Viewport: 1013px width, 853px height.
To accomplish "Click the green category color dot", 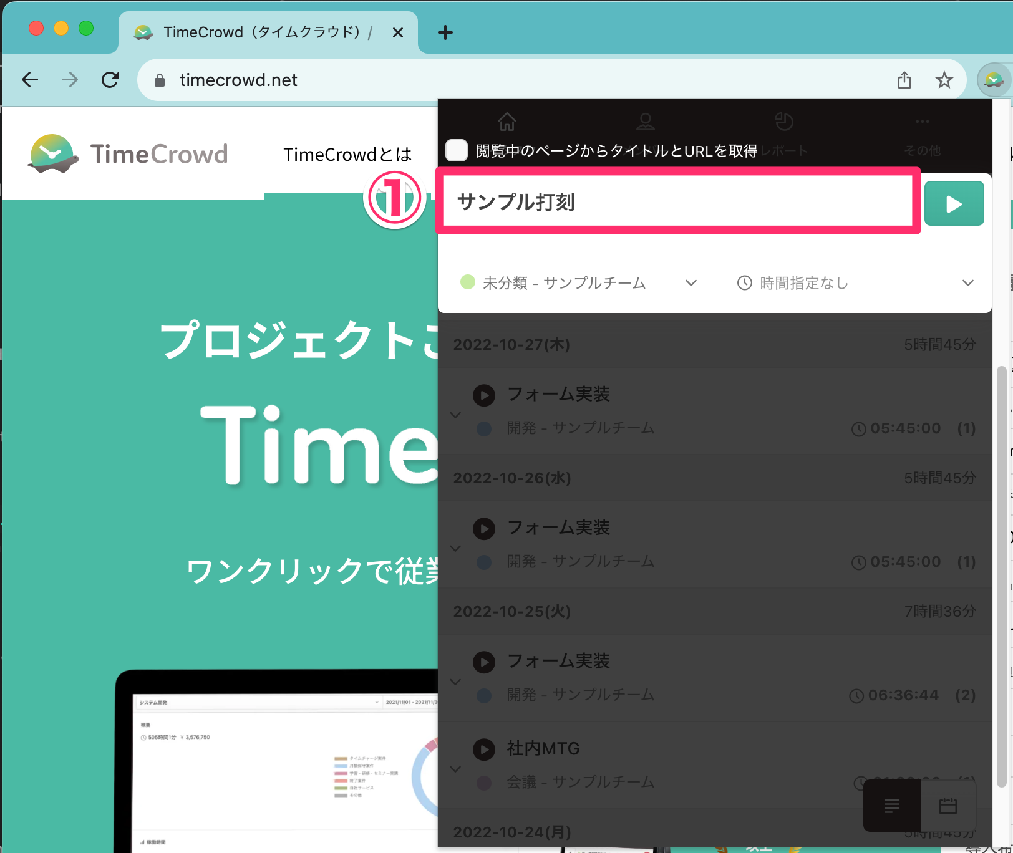I will [467, 282].
